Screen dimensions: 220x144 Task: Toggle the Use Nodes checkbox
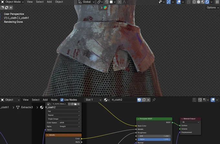(62, 100)
